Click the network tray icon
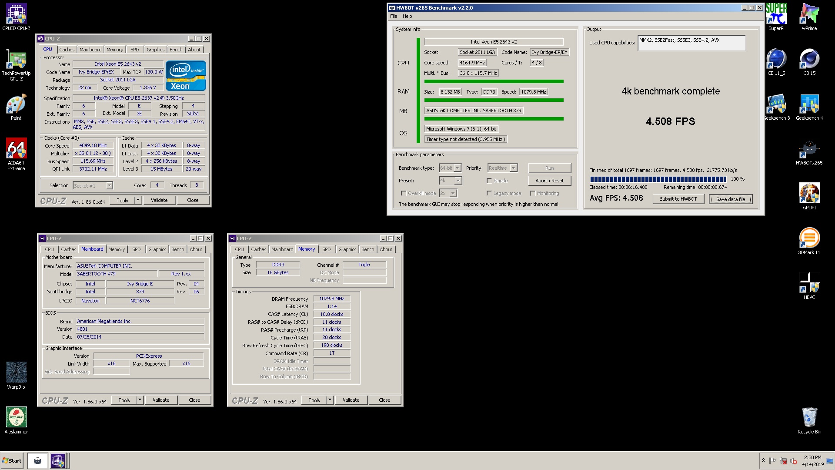 click(783, 461)
